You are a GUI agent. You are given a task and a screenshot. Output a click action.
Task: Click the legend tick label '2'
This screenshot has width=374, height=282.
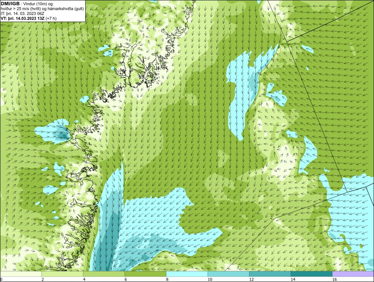[x=43, y=279]
